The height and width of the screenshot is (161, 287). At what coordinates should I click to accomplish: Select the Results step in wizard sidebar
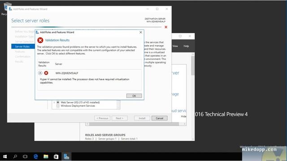tap(19, 62)
